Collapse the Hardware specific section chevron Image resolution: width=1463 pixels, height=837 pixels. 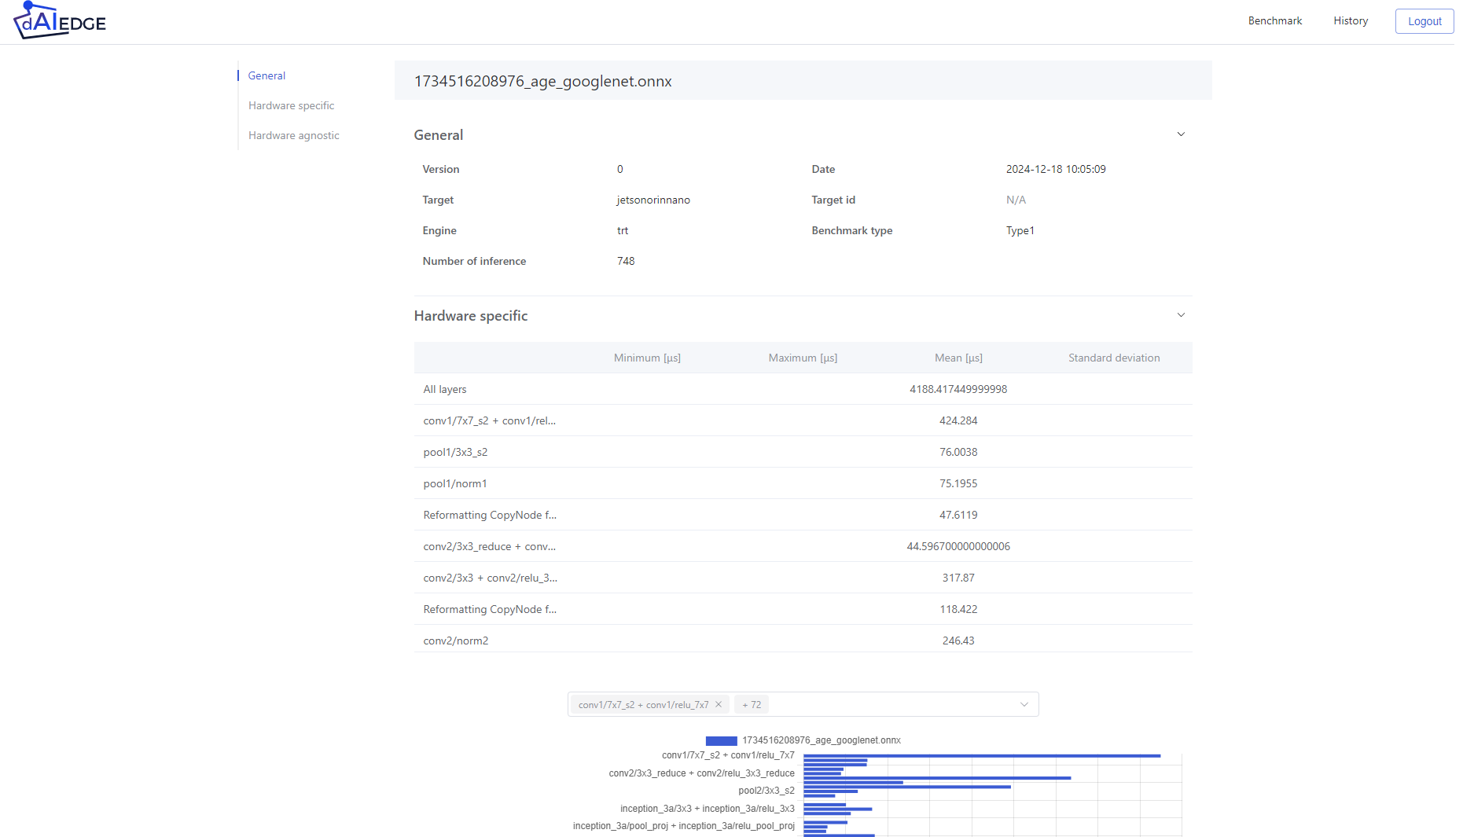[1181, 314]
